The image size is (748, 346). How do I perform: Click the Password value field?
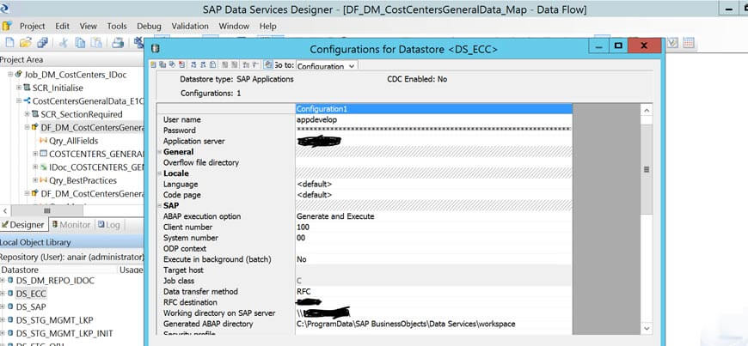[x=434, y=131]
